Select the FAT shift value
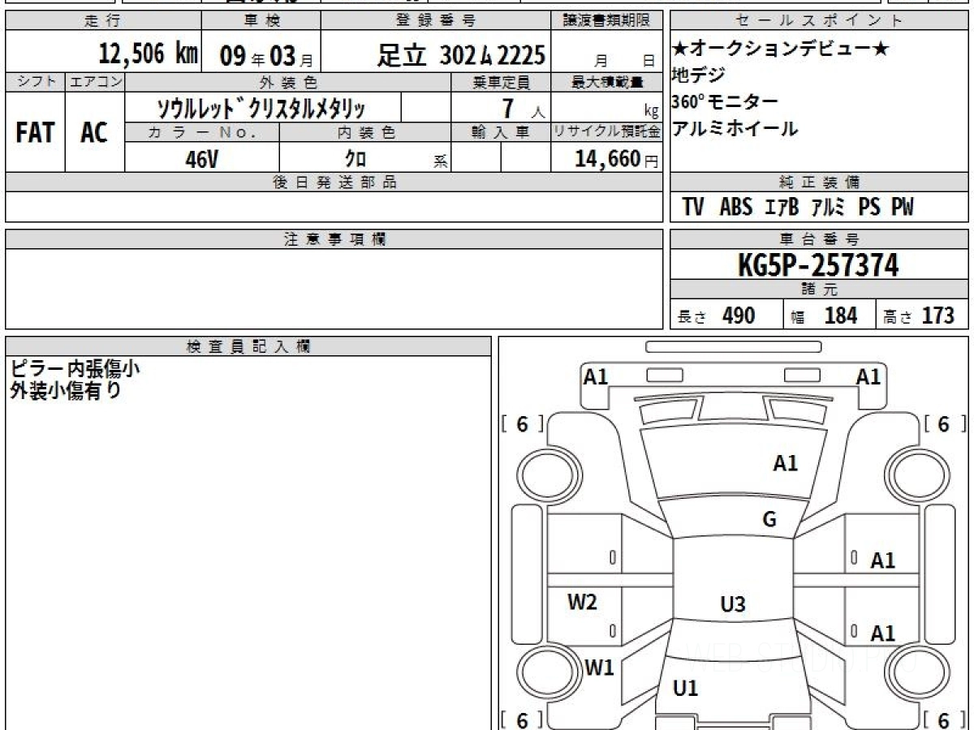Viewport: 974px width, 730px height. point(35,132)
